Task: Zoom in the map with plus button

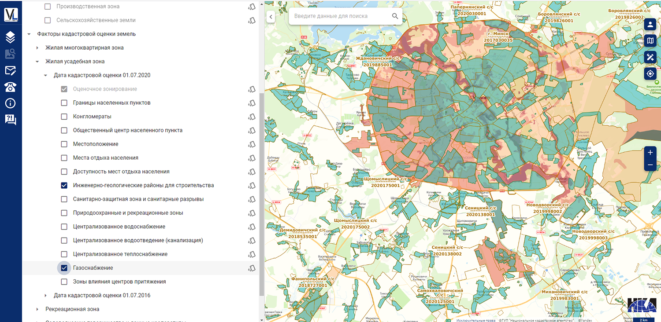Action: (x=650, y=153)
